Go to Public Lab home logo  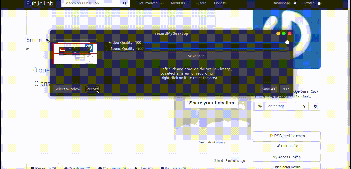point(40,3)
